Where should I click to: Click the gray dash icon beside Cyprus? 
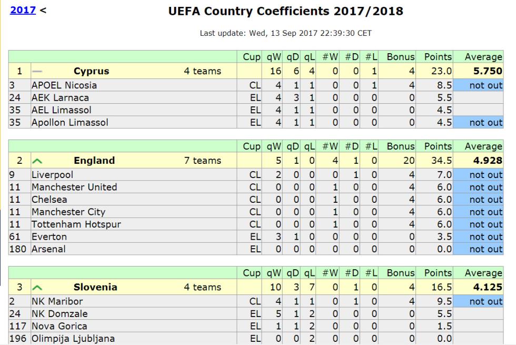[x=37, y=71]
